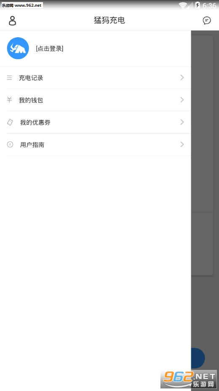The image size is (219, 391).
Task: Expand the 我的钱包 chevron arrow
Action: [182, 100]
